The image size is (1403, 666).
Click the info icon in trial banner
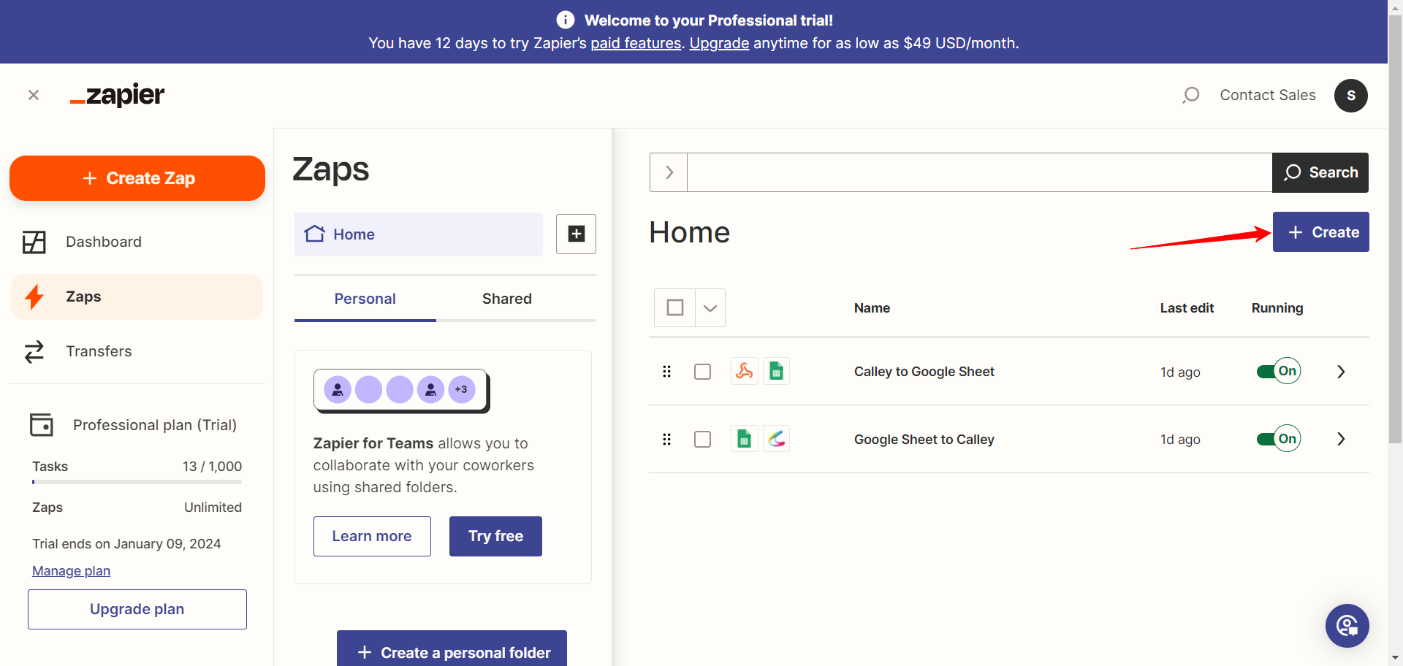tap(566, 20)
